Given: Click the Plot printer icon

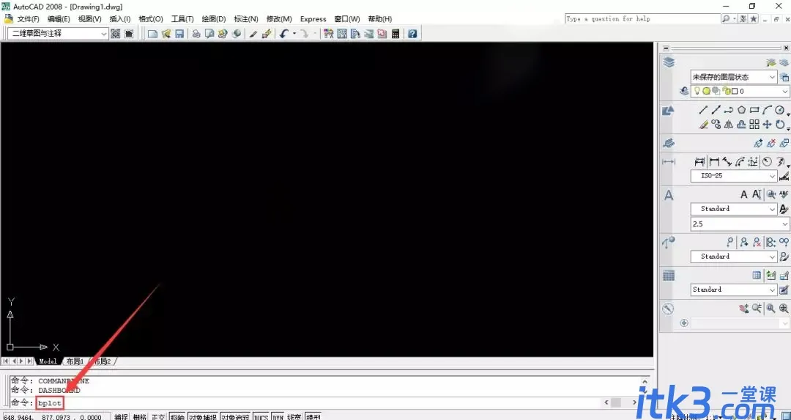Looking at the screenshot, I should pyautogui.click(x=196, y=34).
